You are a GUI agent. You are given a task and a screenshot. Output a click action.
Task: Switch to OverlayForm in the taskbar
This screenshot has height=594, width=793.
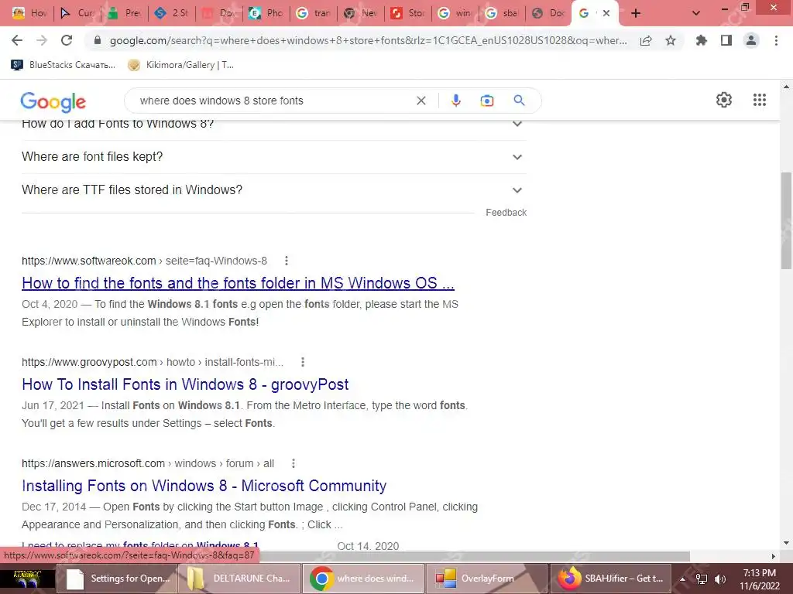[486, 579]
